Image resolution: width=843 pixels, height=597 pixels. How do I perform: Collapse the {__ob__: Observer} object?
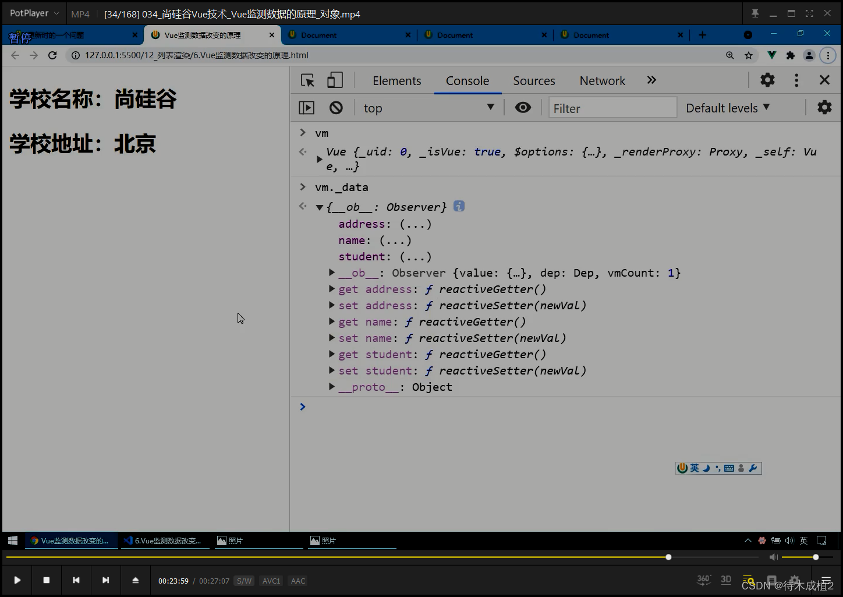(x=319, y=207)
